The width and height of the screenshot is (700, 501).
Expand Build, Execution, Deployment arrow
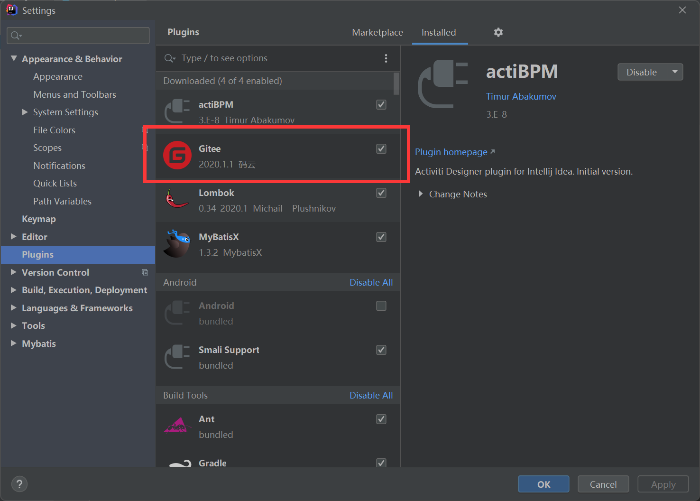(14, 290)
